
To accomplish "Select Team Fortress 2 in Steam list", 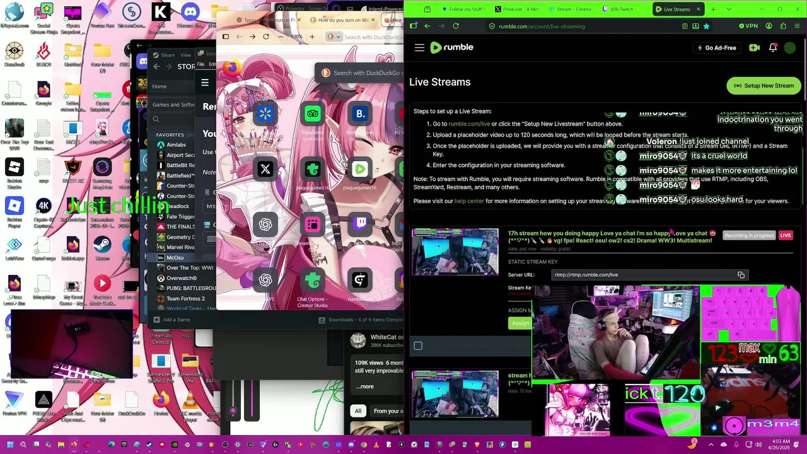I will tap(185, 298).
